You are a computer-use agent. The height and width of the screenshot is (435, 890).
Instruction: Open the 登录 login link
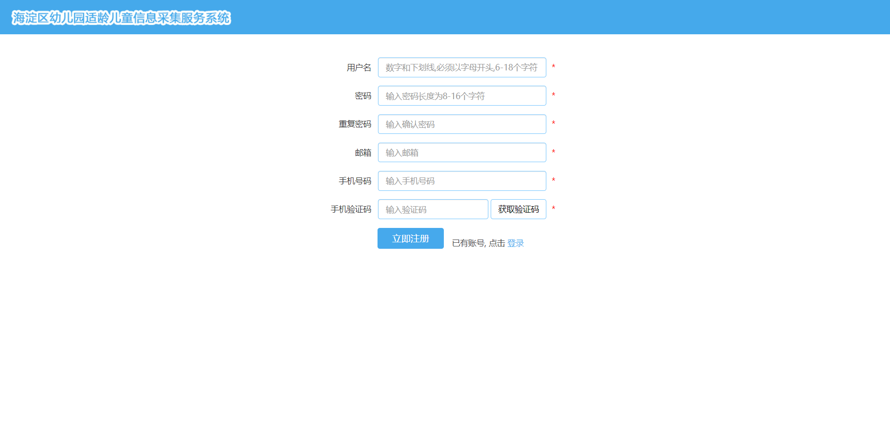point(515,243)
